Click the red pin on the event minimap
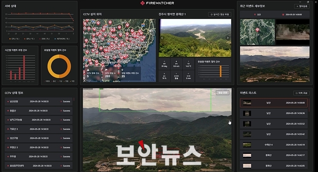The width and height of the screenshot is (318, 172). pyautogui.click(x=257, y=30)
